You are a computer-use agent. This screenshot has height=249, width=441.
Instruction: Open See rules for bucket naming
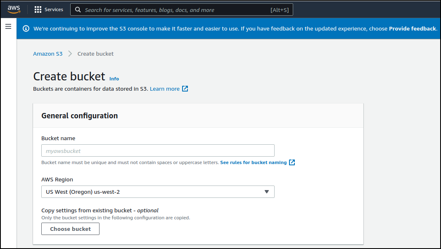(254, 162)
